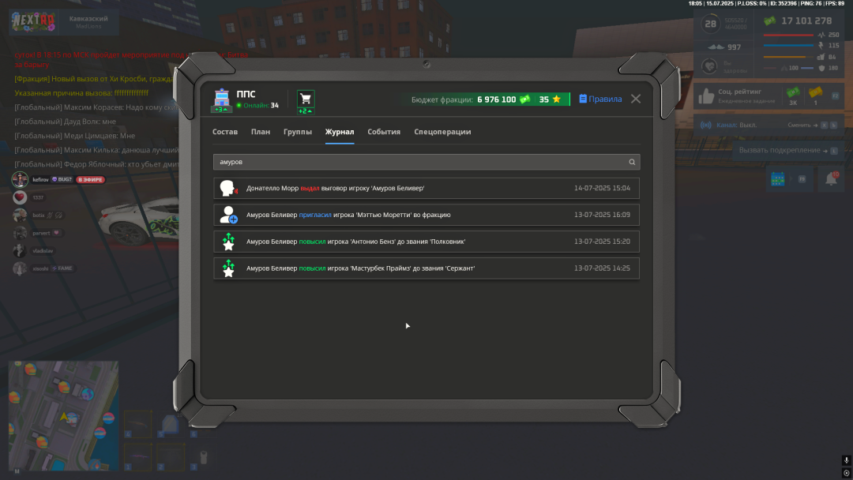853x480 pixels.
Task: Click the red 'выдал' action word
Action: 310,188
